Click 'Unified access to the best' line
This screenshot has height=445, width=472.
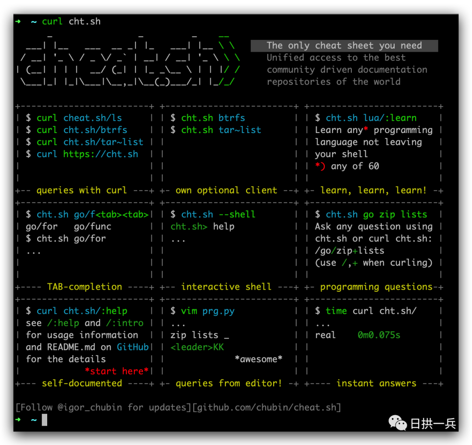336,58
